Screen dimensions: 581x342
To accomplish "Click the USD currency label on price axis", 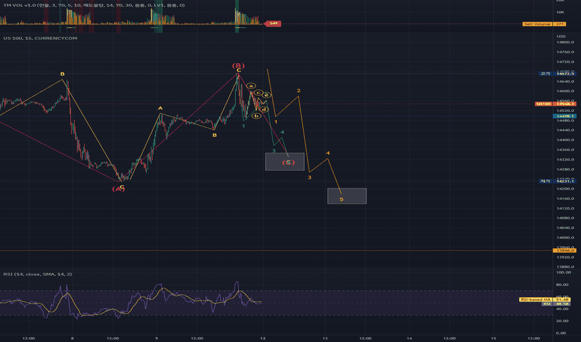I will click(561, 36).
